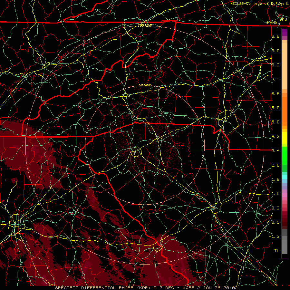Click the 5.8 value on the color scale
The width and height of the screenshot is (290, 290).
click(275, 108)
